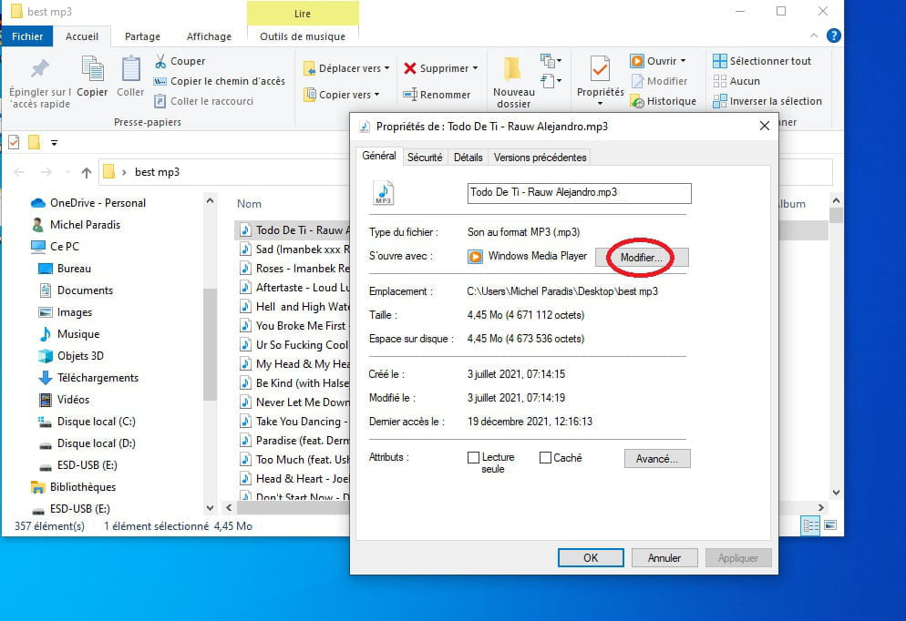Open the Fichier menu
Viewport: 906px width, 621px height.
point(27,36)
